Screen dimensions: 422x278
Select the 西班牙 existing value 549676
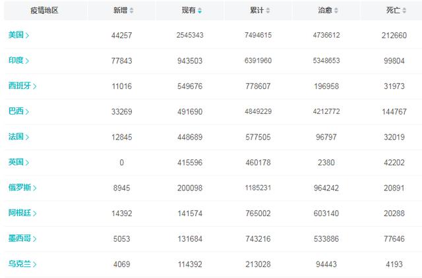(x=190, y=86)
